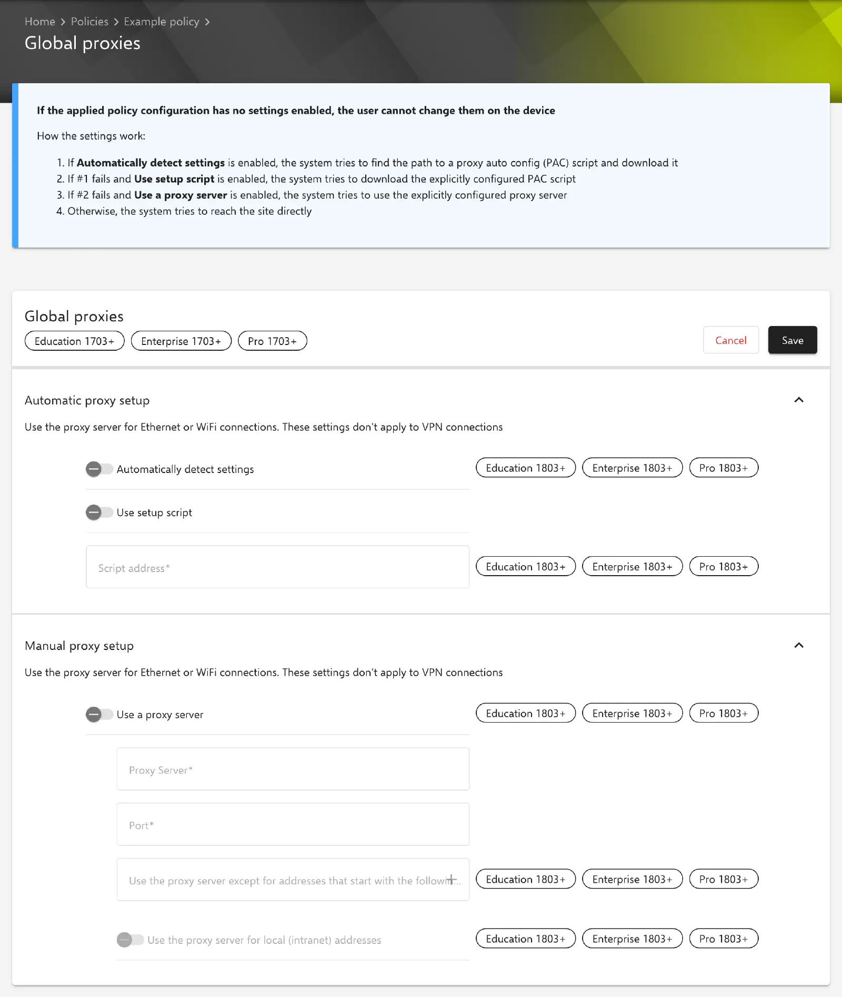Click Pro 1803+ tag beside Script address
The width and height of the screenshot is (842, 997).
click(724, 566)
